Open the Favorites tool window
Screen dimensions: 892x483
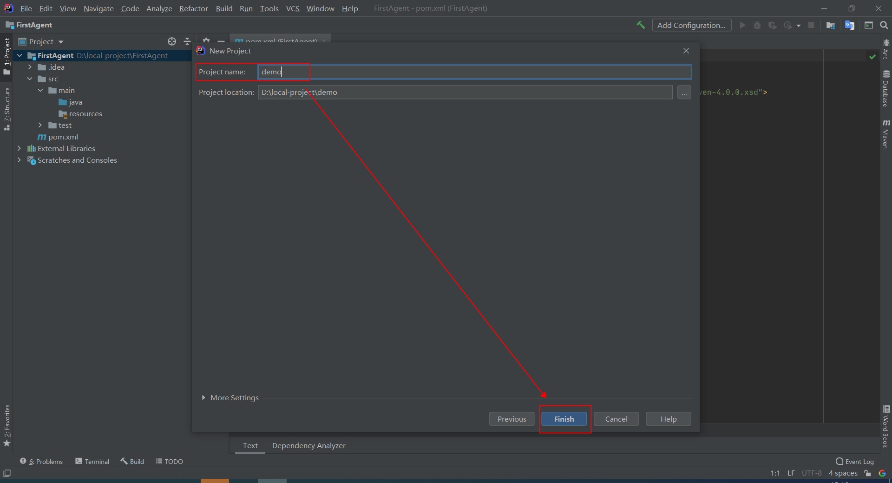tap(7, 425)
